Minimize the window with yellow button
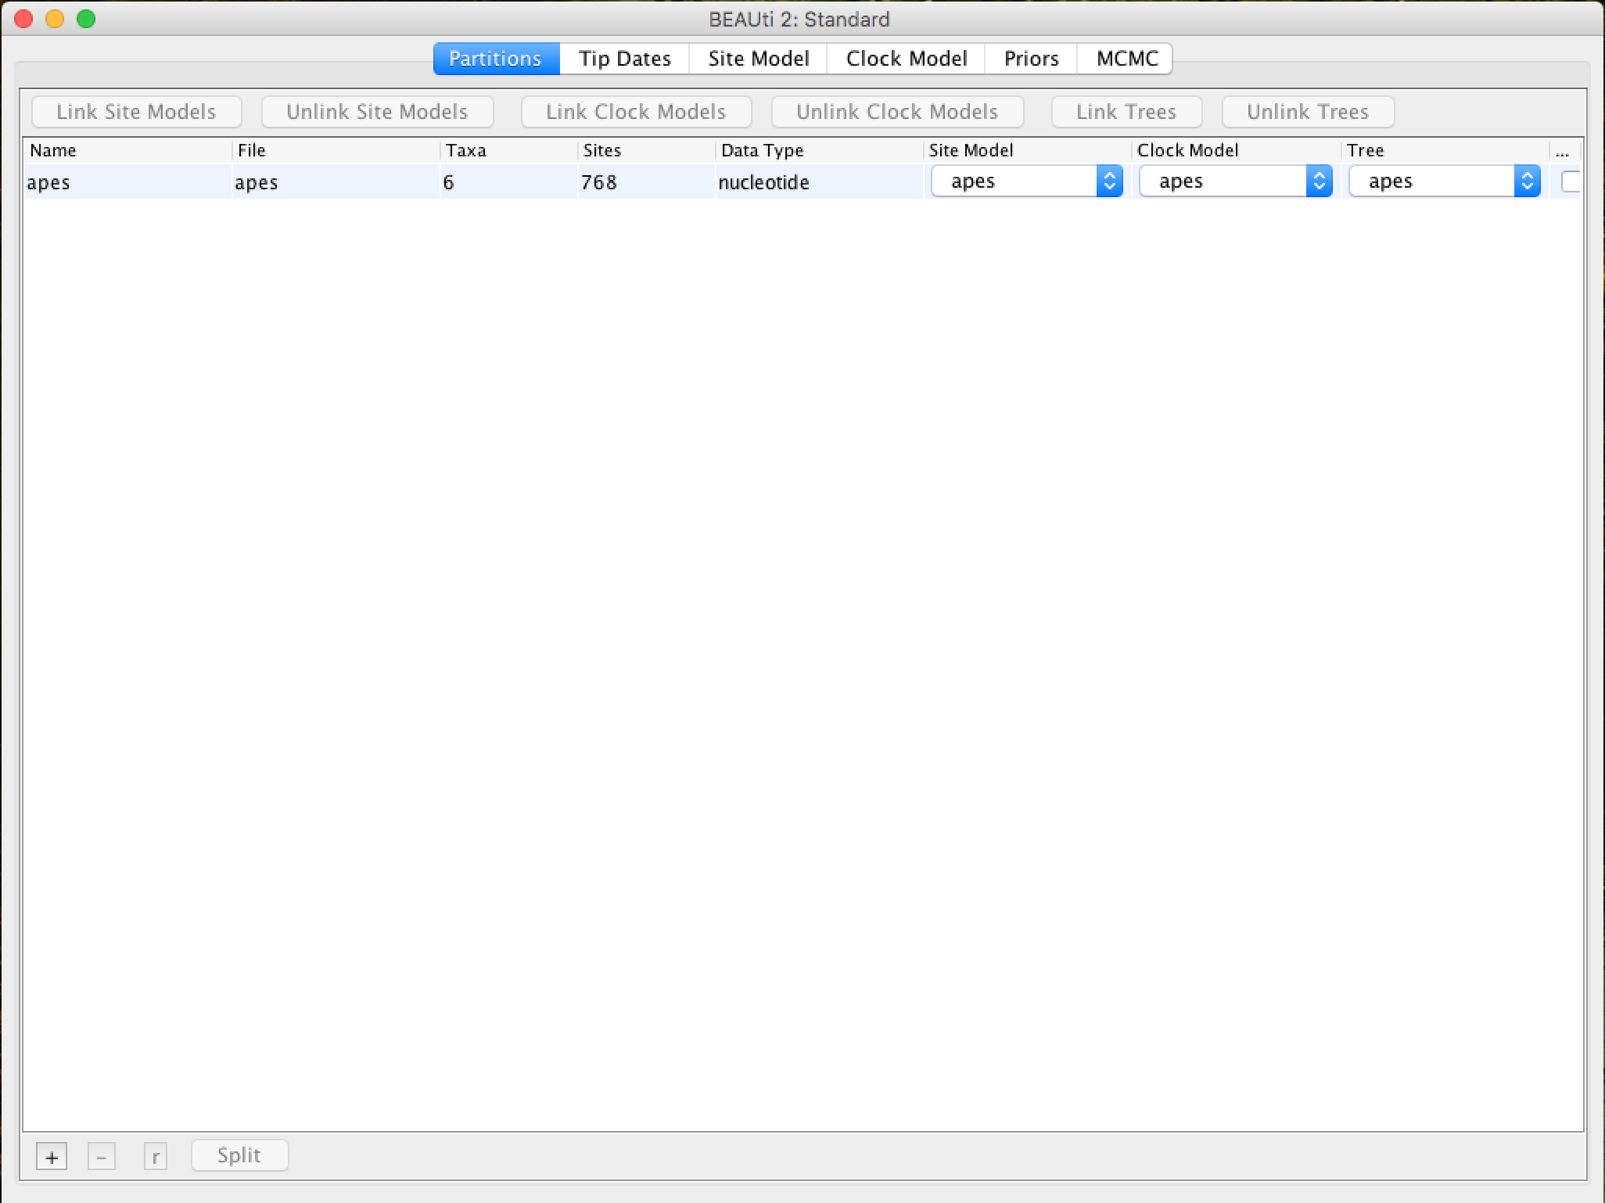 55,19
